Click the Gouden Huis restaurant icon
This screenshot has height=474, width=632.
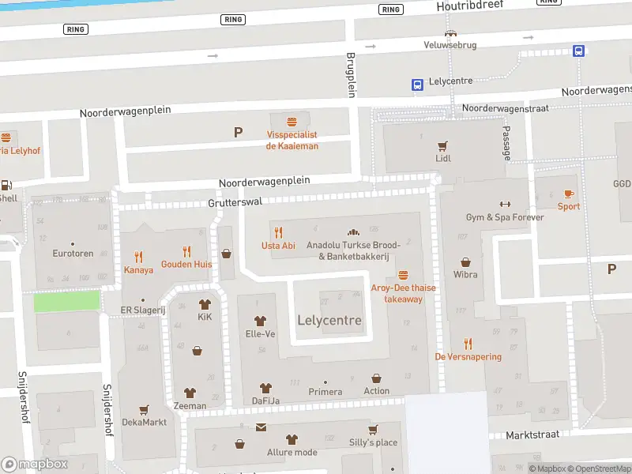[186, 251]
